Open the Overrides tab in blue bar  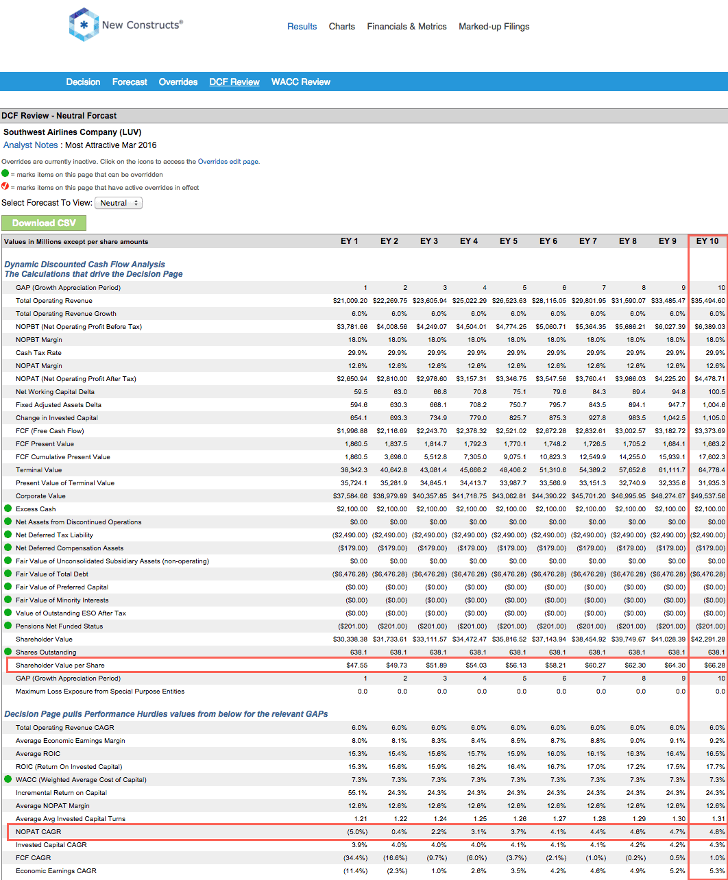(x=178, y=82)
